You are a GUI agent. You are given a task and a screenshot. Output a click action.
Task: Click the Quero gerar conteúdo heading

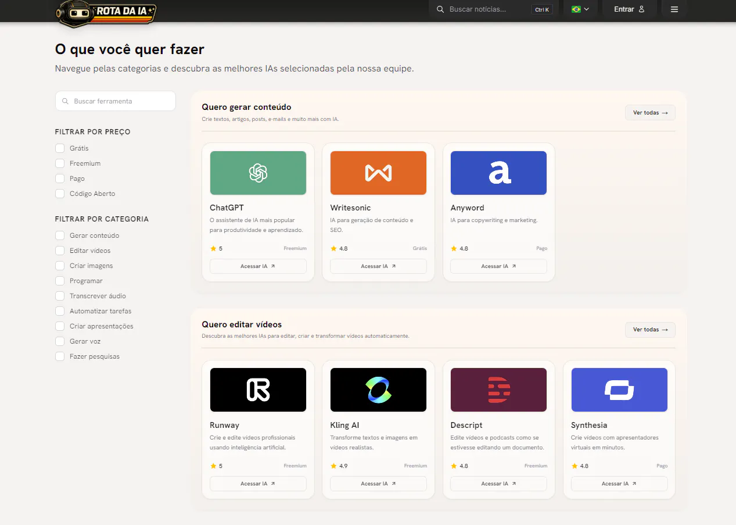(246, 107)
